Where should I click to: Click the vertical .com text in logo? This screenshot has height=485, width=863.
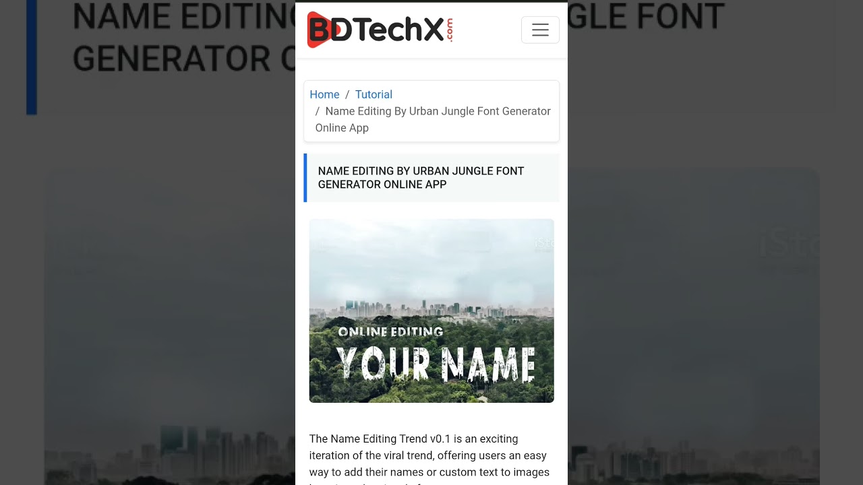[x=449, y=30]
